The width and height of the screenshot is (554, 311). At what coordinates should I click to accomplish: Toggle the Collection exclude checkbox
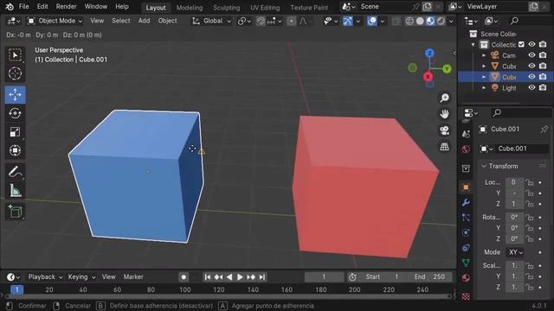pyautogui.click(x=521, y=44)
